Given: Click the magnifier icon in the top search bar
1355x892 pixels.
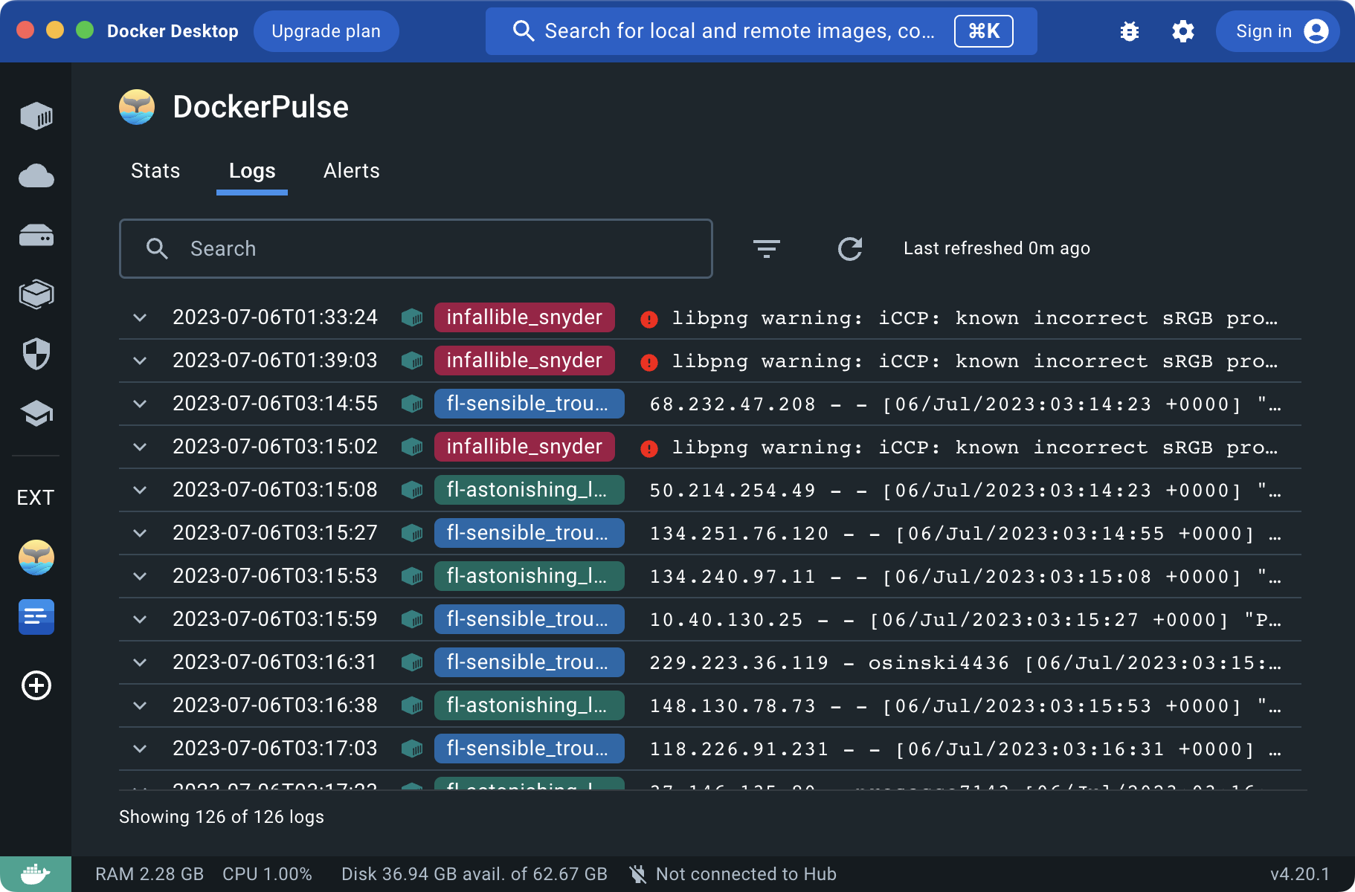Looking at the screenshot, I should click(524, 31).
